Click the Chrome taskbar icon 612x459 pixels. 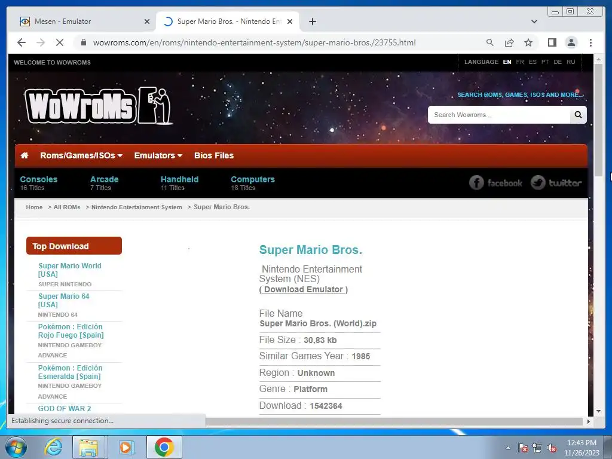[164, 447]
